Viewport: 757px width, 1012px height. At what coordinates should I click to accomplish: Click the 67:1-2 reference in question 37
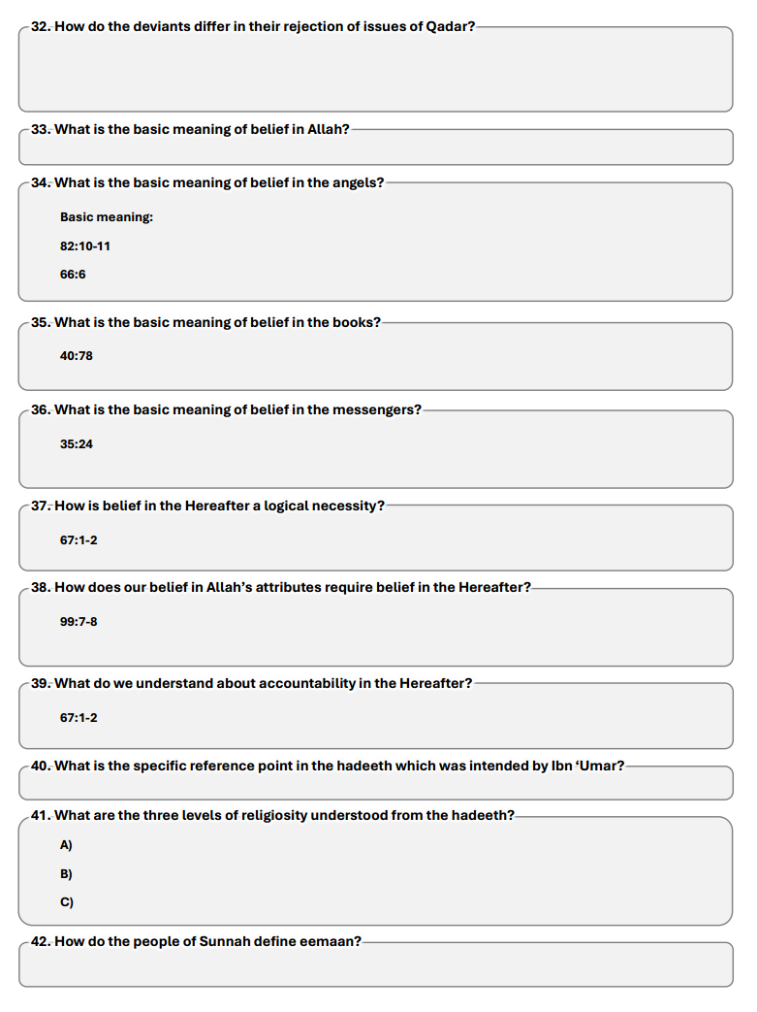pos(79,540)
